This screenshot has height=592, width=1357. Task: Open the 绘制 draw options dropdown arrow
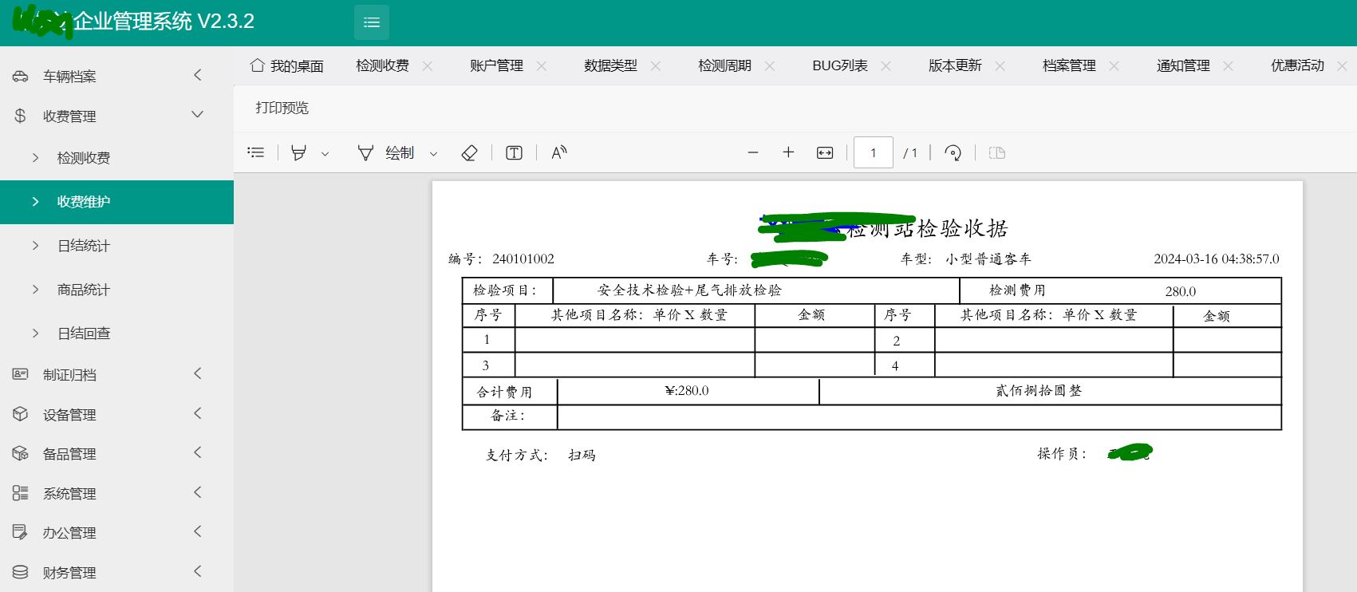433,153
